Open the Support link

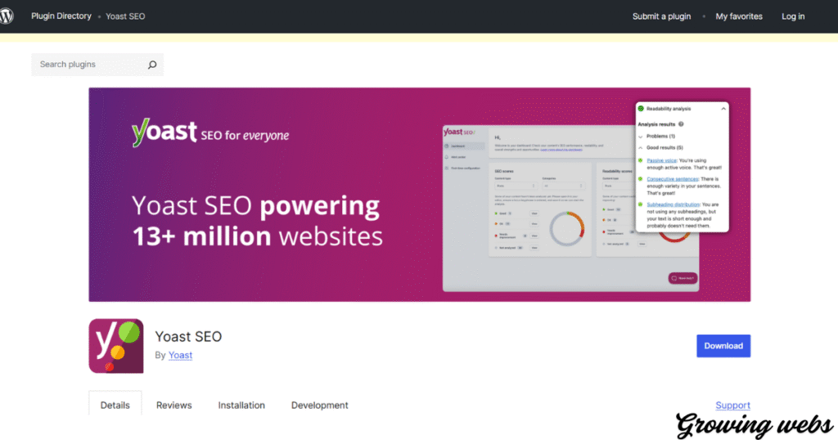click(x=732, y=406)
